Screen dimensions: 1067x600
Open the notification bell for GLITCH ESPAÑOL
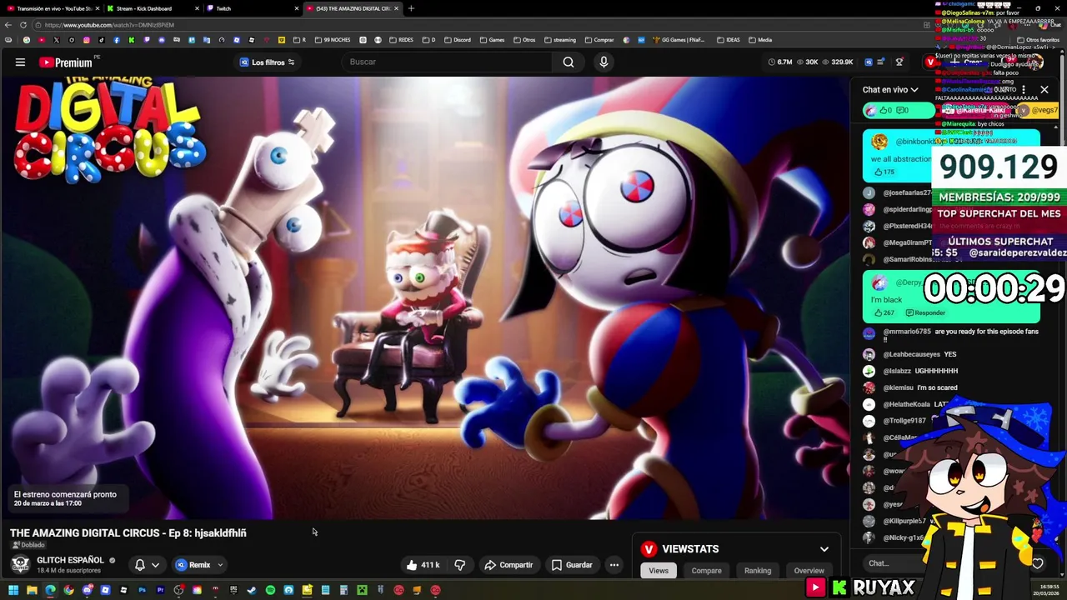(x=140, y=565)
